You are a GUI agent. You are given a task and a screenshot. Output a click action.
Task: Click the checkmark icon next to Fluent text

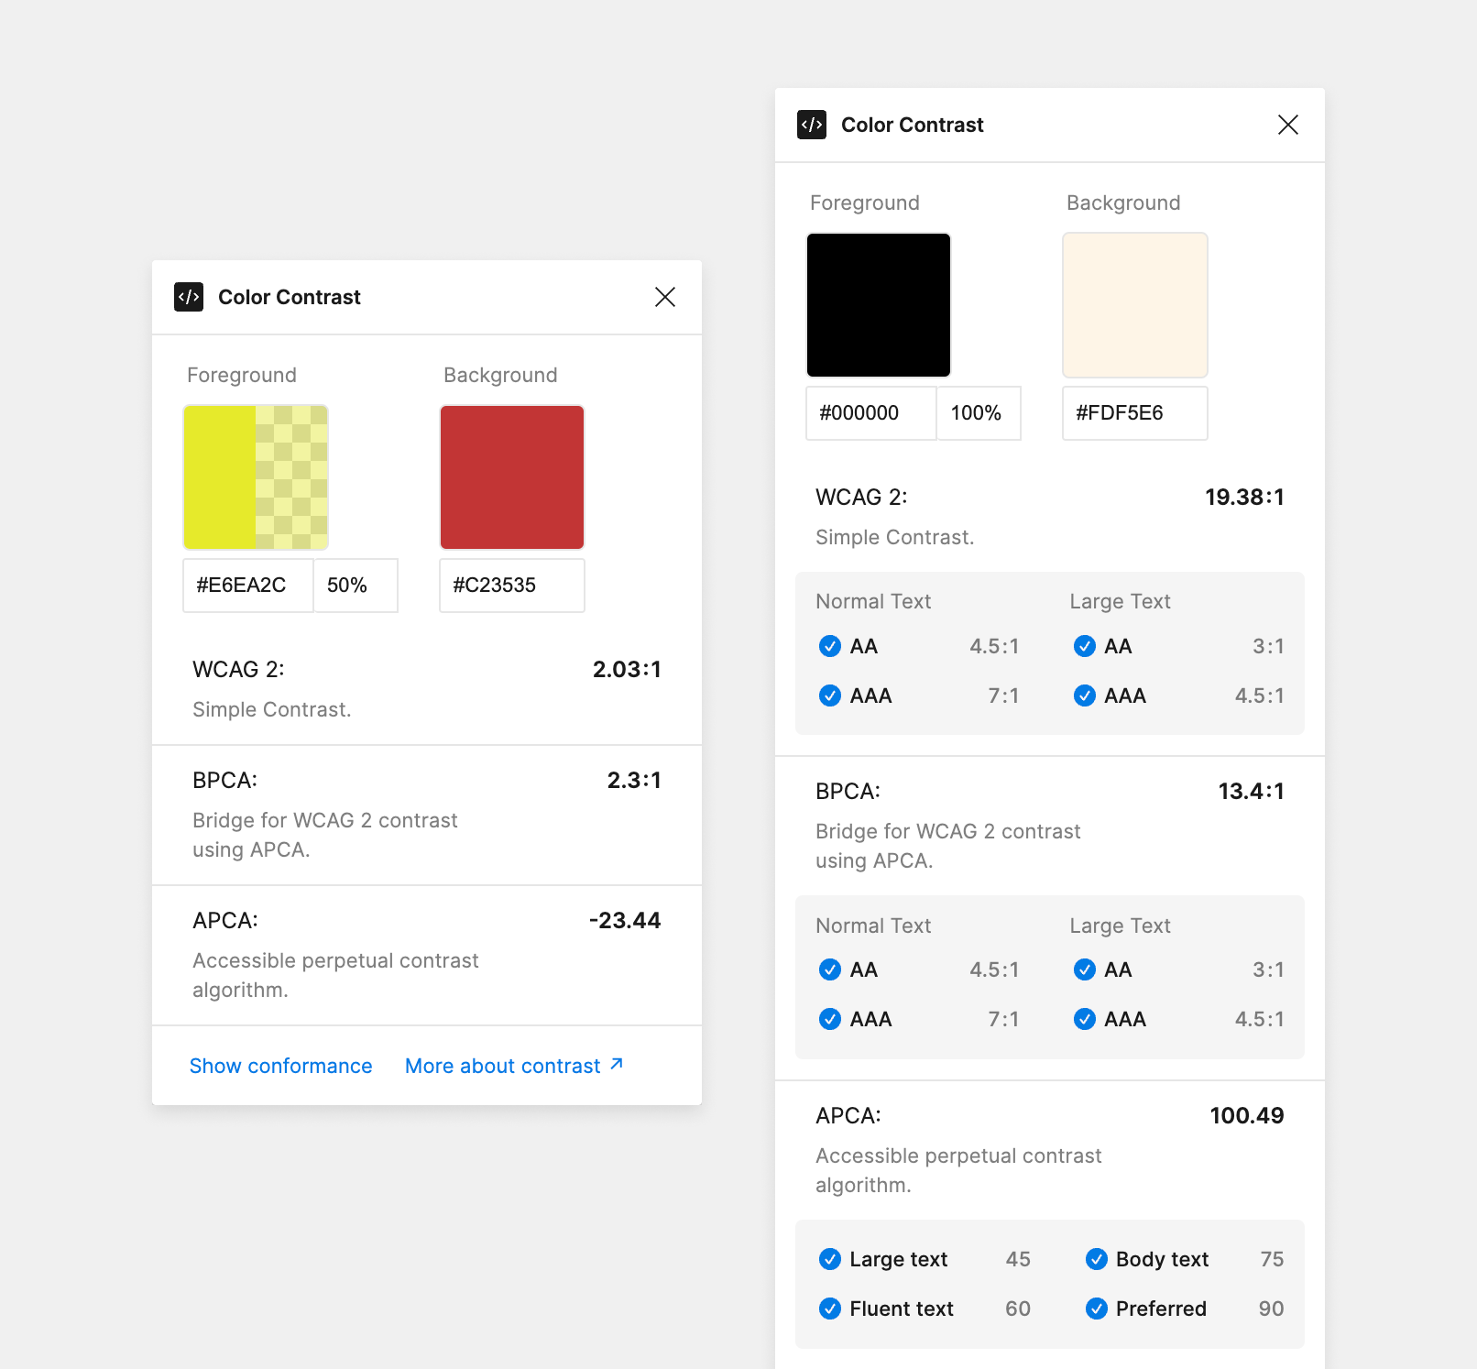tap(830, 1309)
